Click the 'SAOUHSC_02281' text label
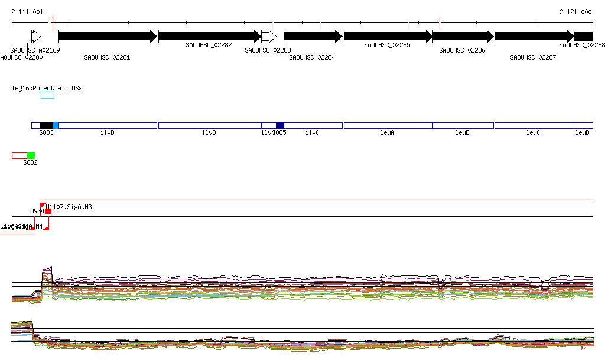605x361 pixels. tap(107, 57)
